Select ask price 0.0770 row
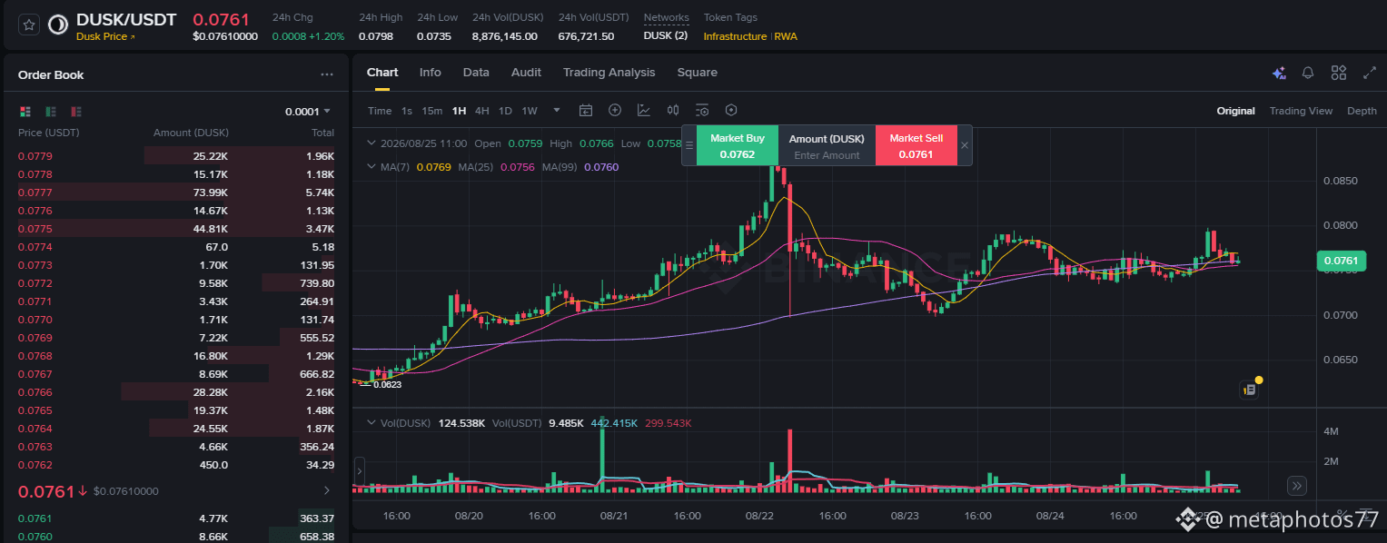The image size is (1387, 543). 176,320
